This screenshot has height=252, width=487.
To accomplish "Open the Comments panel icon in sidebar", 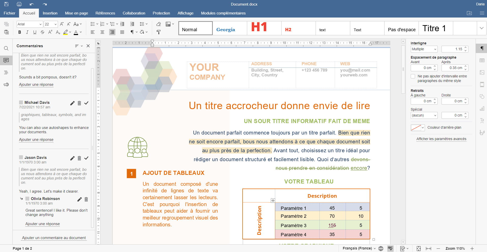I will pyautogui.click(x=6, y=60).
